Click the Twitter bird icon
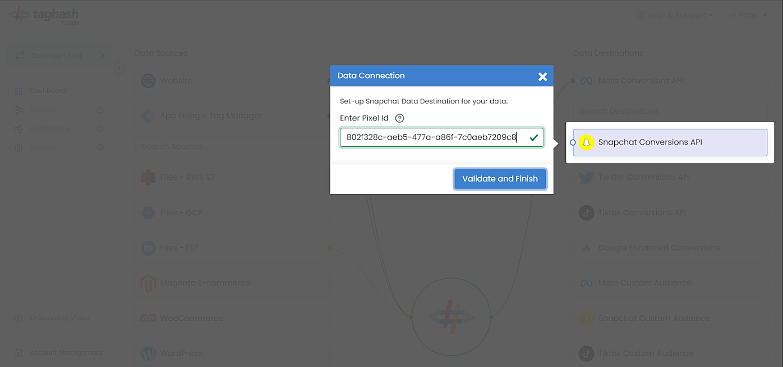Viewport: 783px width, 367px height. point(586,178)
